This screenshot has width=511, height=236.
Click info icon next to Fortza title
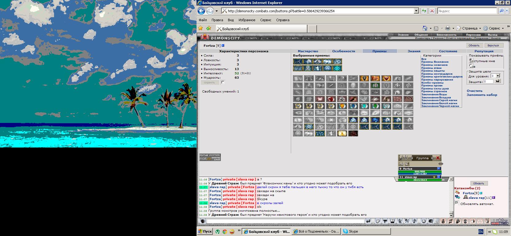223,45
